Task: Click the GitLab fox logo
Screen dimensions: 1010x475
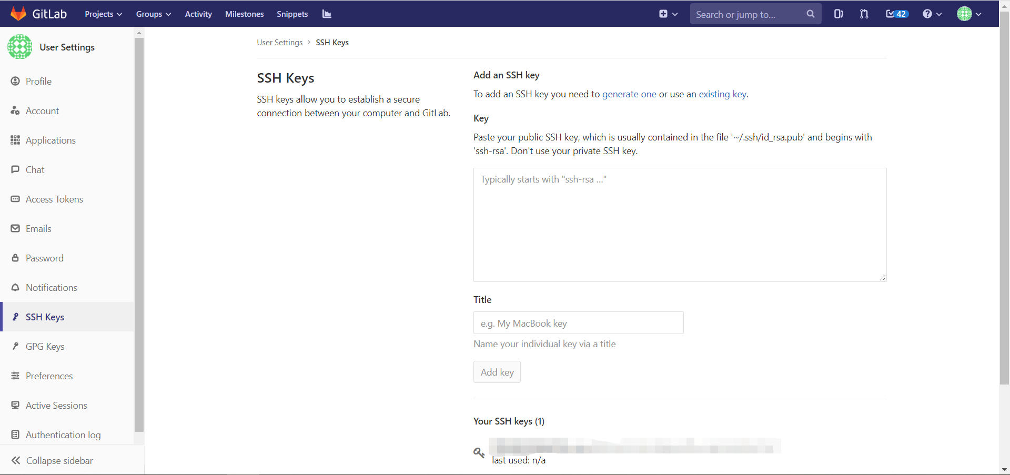Action: 18,14
